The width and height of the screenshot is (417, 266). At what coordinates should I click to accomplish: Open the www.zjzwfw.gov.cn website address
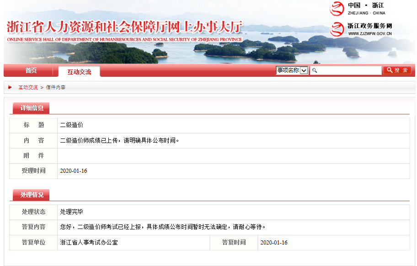point(367,34)
